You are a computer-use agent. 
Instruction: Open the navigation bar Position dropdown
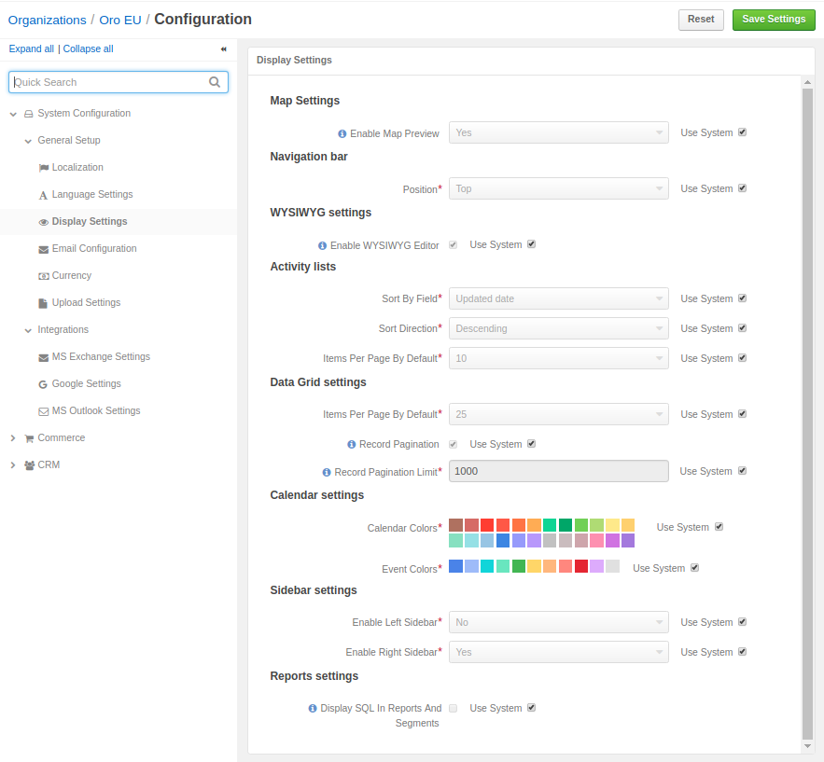pos(559,188)
